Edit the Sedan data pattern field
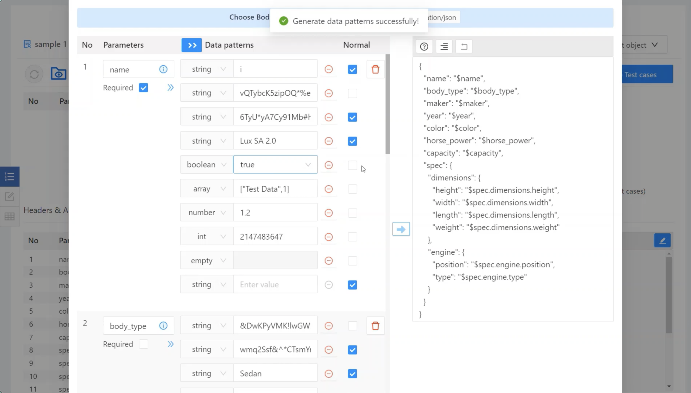This screenshot has height=393, width=691. 275,374
